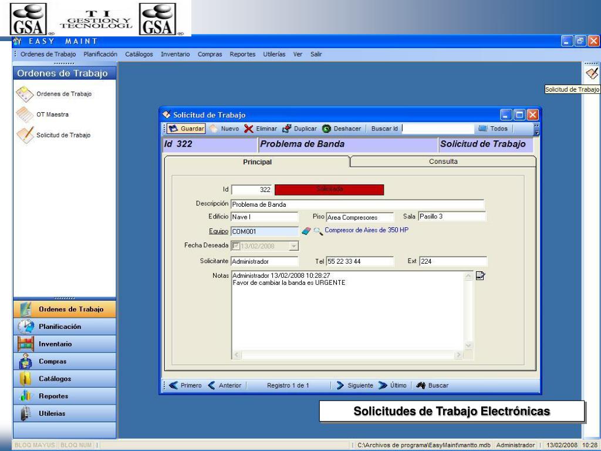Select the Planificación panel in sidebar
The height and width of the screenshot is (451, 601).
point(59,327)
